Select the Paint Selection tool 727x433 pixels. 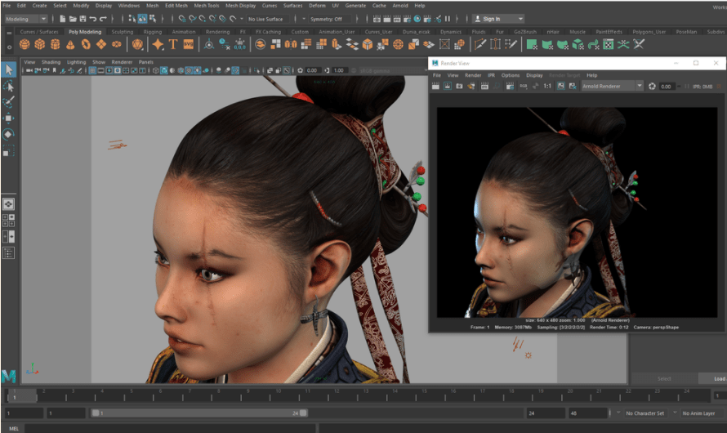(9, 102)
